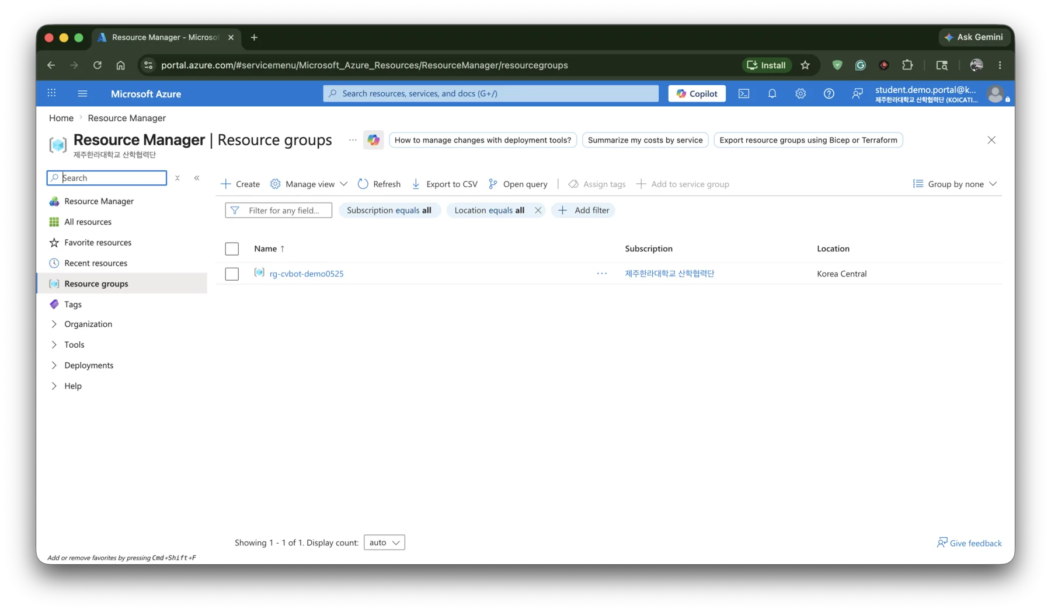Close the Resource groups blade

click(x=991, y=140)
